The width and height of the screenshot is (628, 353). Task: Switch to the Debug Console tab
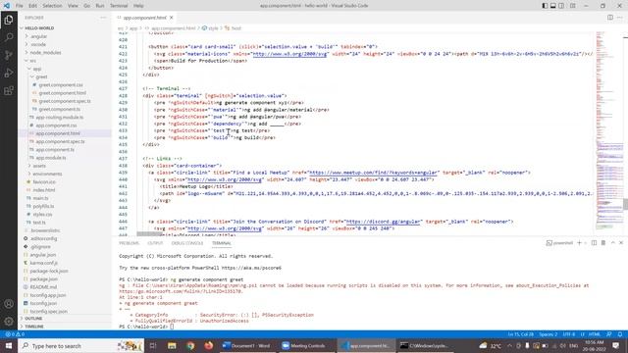(187, 243)
